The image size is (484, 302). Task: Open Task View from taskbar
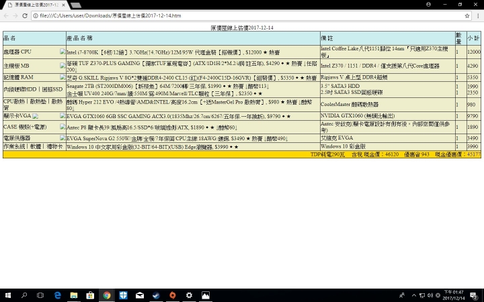(40, 295)
